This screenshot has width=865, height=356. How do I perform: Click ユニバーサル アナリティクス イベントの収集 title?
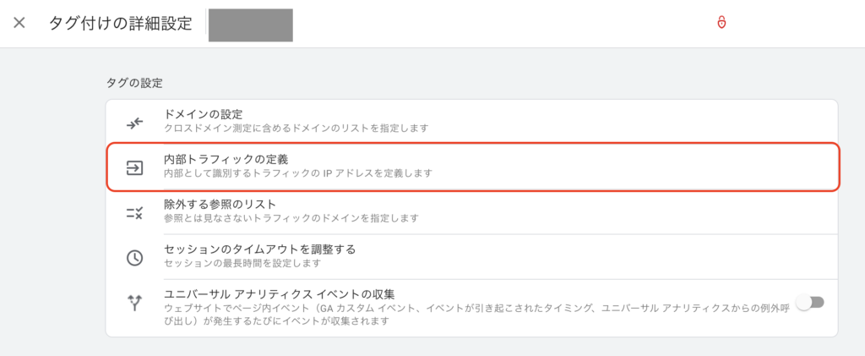point(280,293)
